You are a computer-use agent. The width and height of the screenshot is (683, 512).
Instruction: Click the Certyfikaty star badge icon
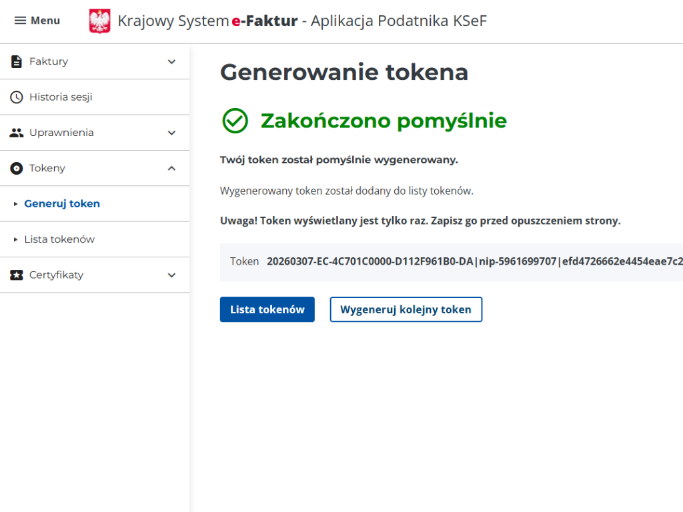coord(17,275)
